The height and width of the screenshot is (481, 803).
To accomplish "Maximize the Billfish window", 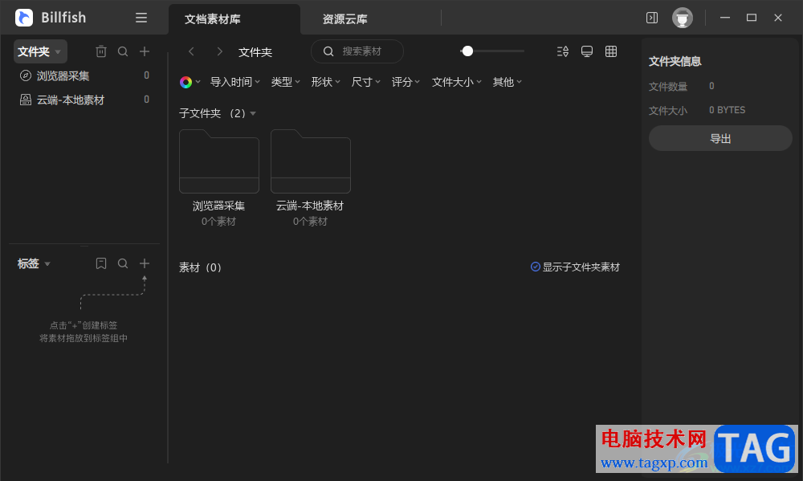I will (752, 18).
